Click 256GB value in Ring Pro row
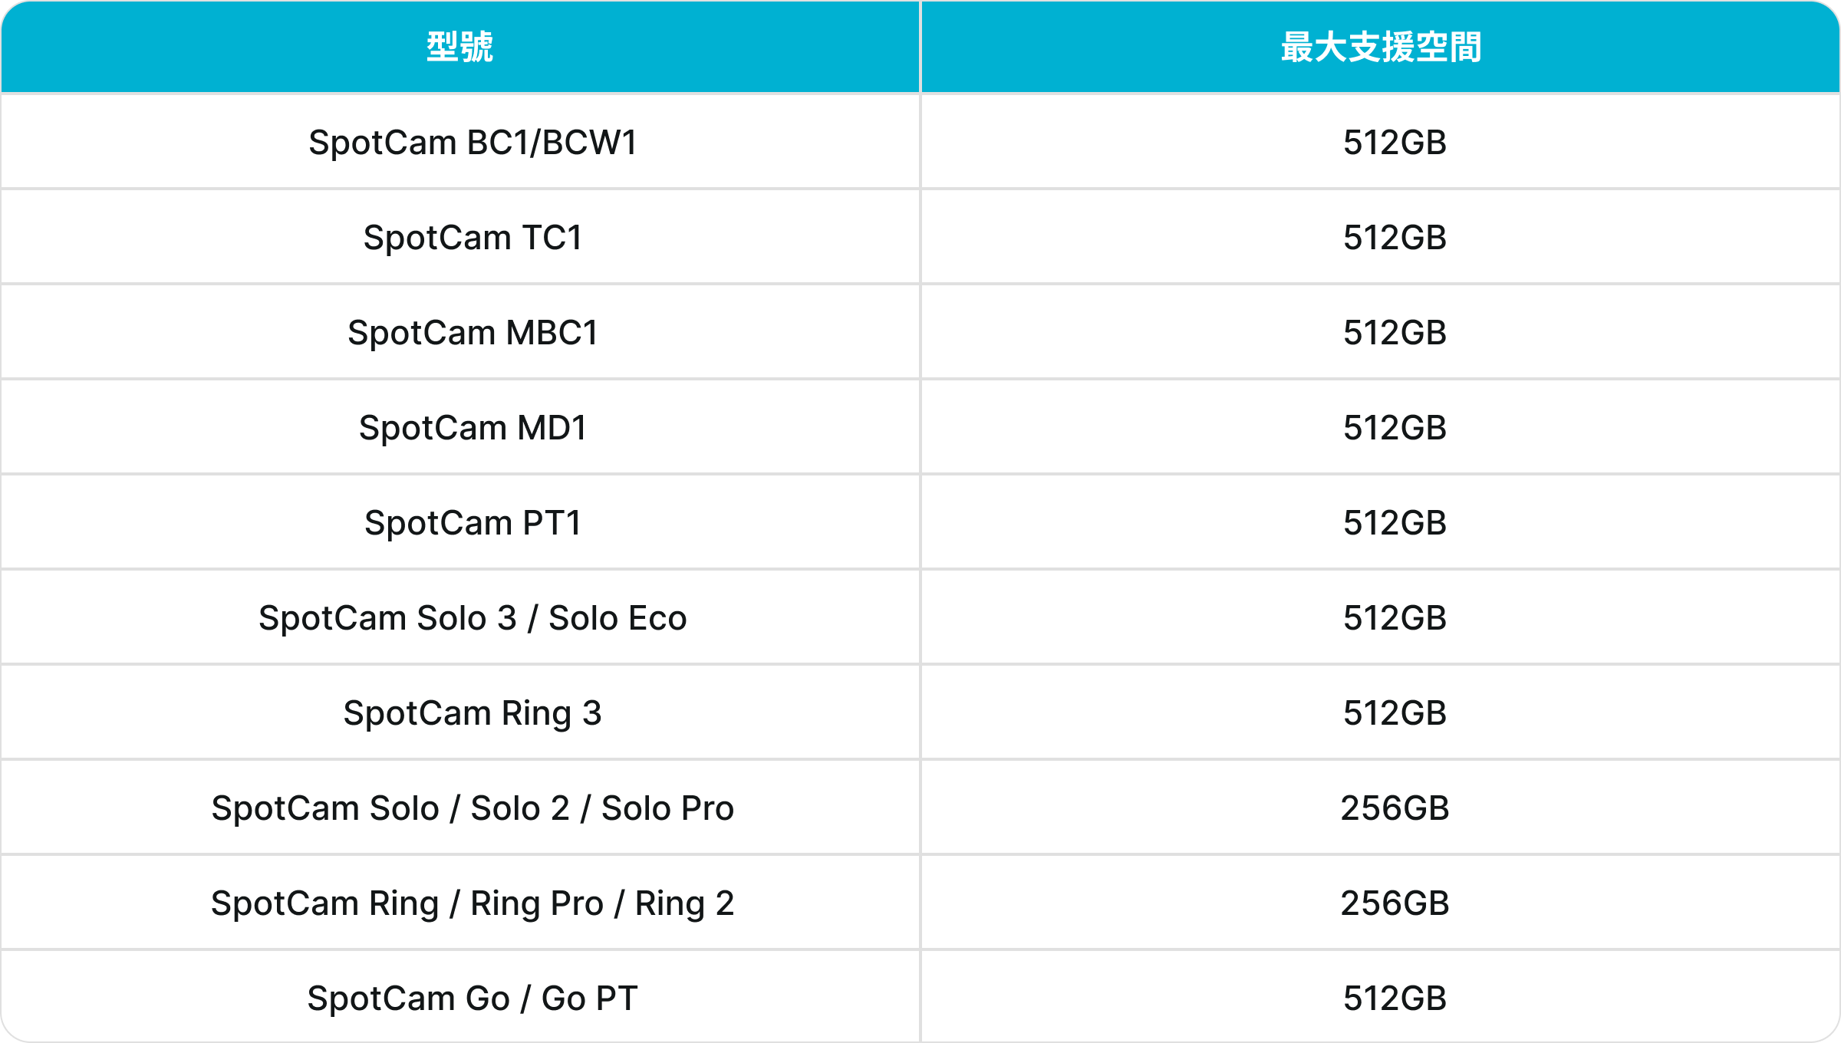The height and width of the screenshot is (1043, 1841). click(x=1395, y=903)
